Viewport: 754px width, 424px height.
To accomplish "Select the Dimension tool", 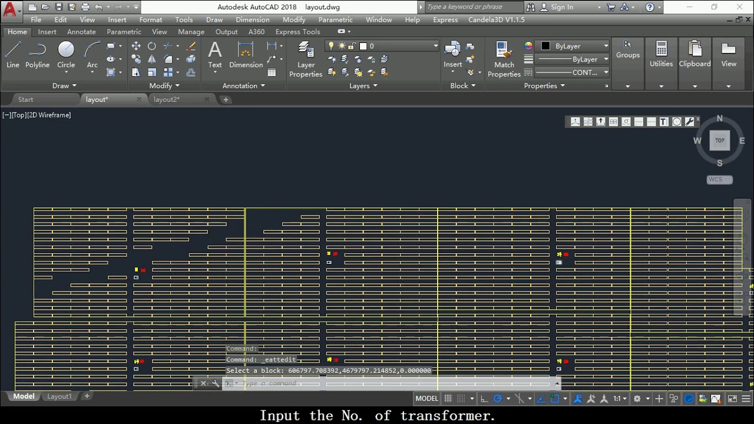I will [246, 55].
